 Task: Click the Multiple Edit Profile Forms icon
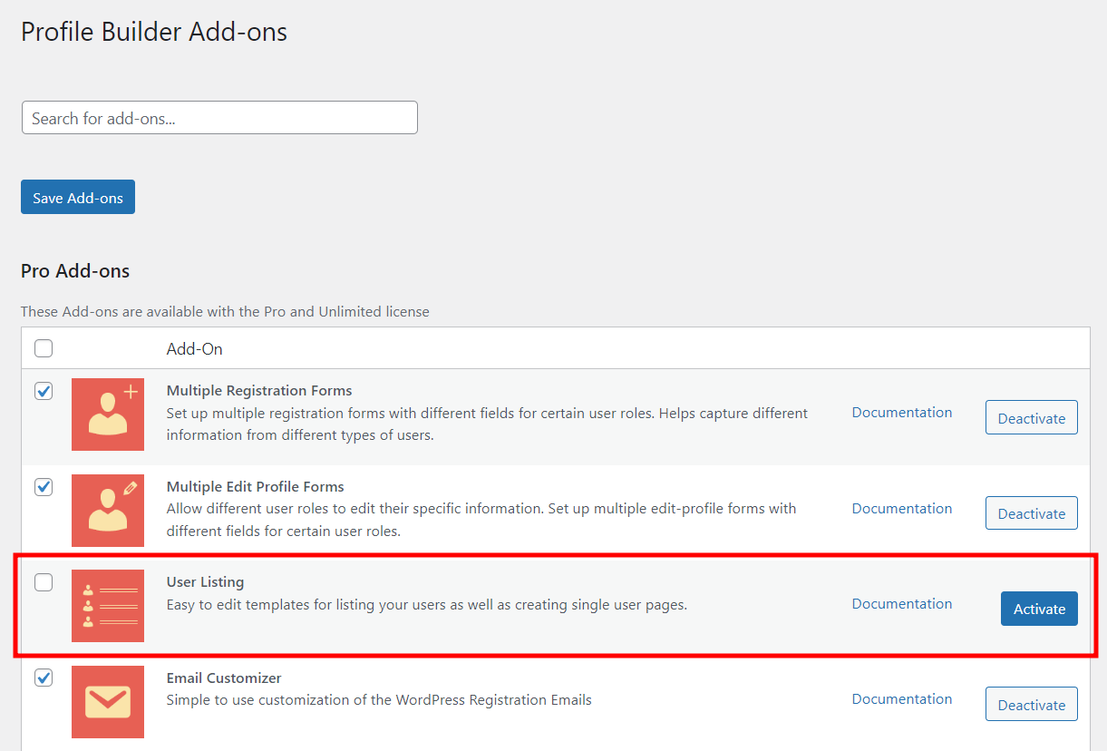point(108,511)
